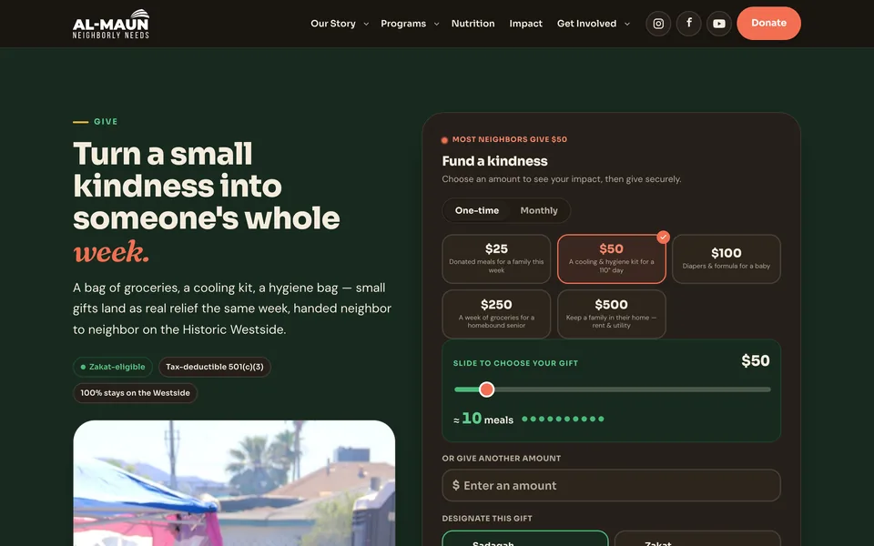874x546 pixels.
Task: Click the Enter an amount field
Action: pyautogui.click(x=612, y=485)
